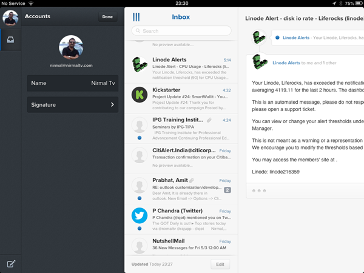Open Linode Alerts CPU Usage email
The width and height of the screenshot is (364, 273).
181,68
